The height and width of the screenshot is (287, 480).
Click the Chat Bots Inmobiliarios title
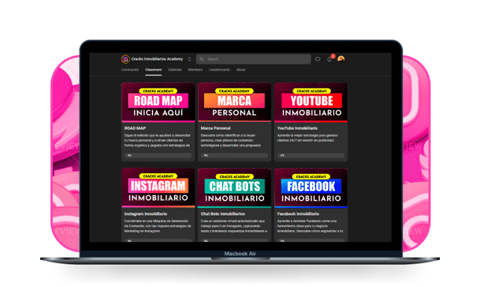223,214
